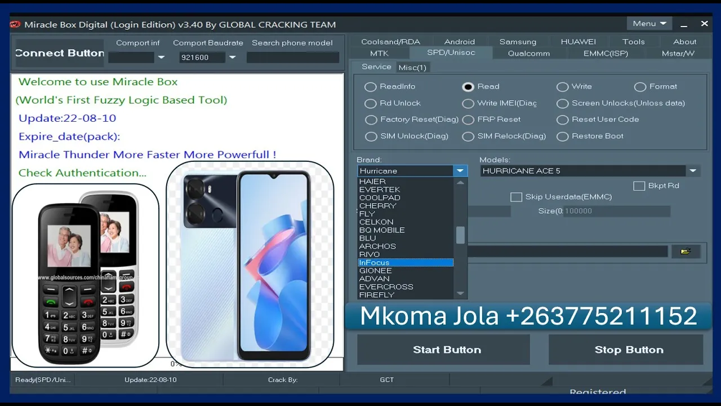721x406 pixels.
Task: Click the brand list scrollbar thumb
Action: (x=460, y=235)
